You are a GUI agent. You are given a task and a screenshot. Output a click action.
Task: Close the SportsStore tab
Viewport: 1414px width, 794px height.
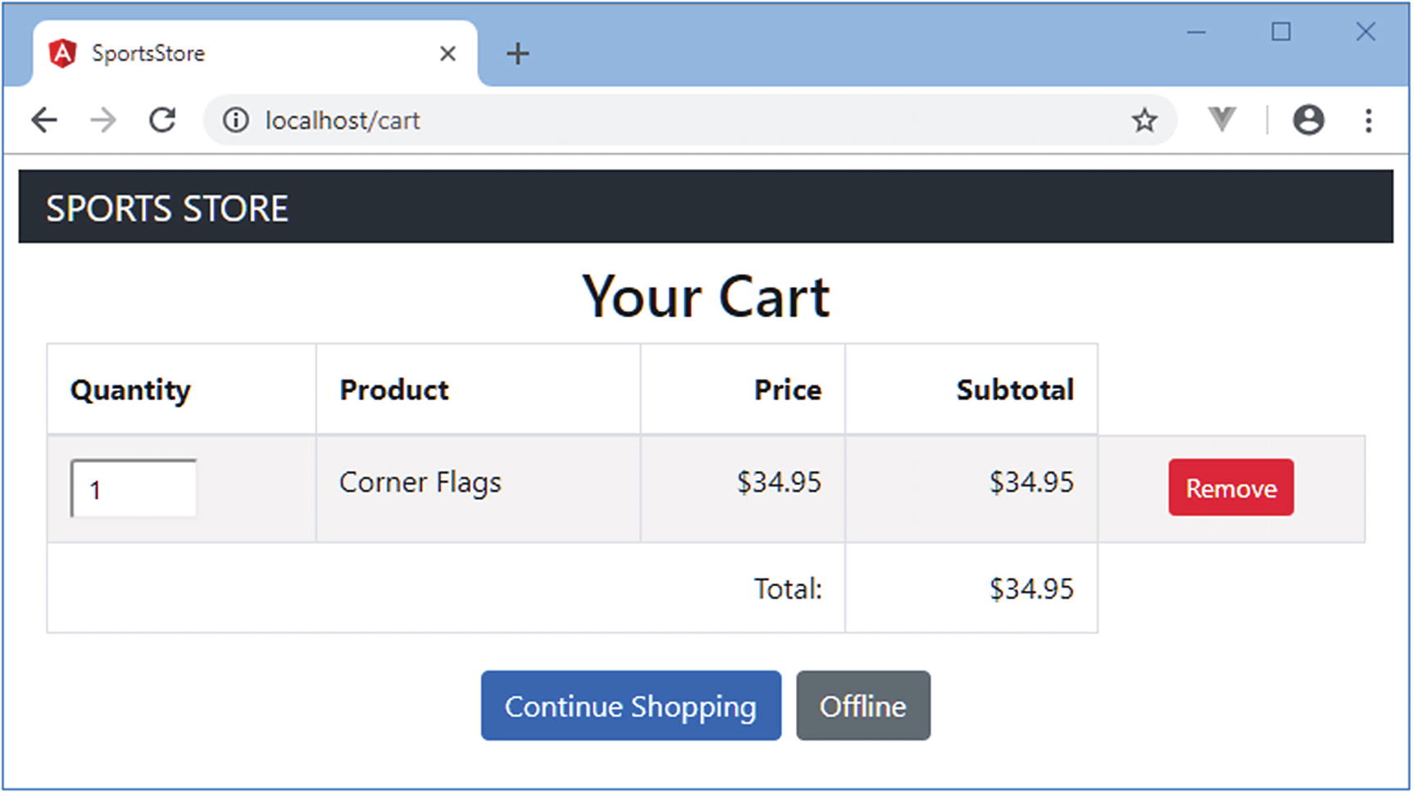[448, 54]
